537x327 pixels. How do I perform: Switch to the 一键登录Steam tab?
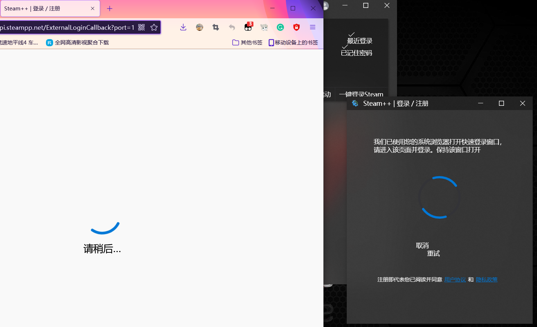361,94
